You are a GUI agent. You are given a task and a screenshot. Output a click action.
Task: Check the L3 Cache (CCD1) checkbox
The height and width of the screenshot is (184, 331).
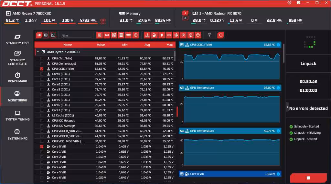tap(42, 115)
